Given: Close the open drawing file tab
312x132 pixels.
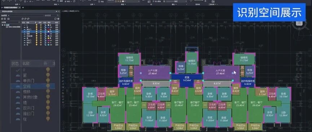Looking at the screenshot, I should pos(19,8).
